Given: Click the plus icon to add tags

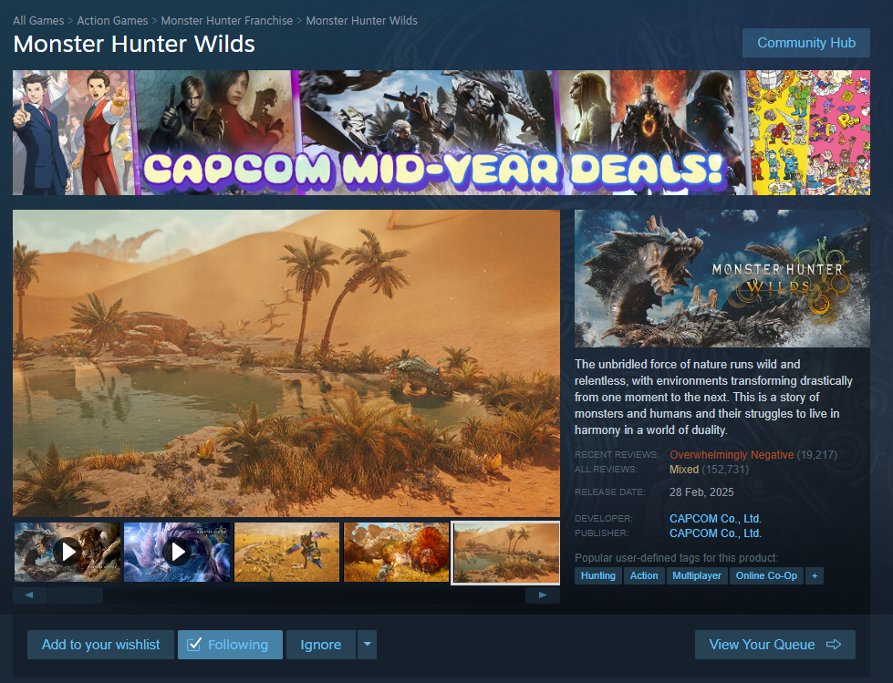Looking at the screenshot, I should 815,576.
